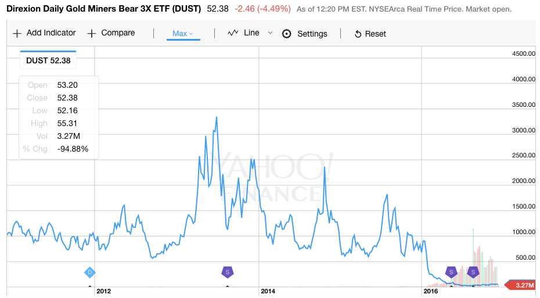Click the first purple S marker after 2016

click(451, 272)
